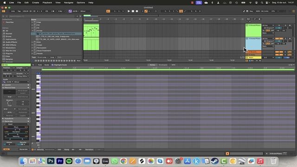The height and width of the screenshot is (167, 297).
Task: Toggle Automation Arm button in control bar
Action: [146, 11]
